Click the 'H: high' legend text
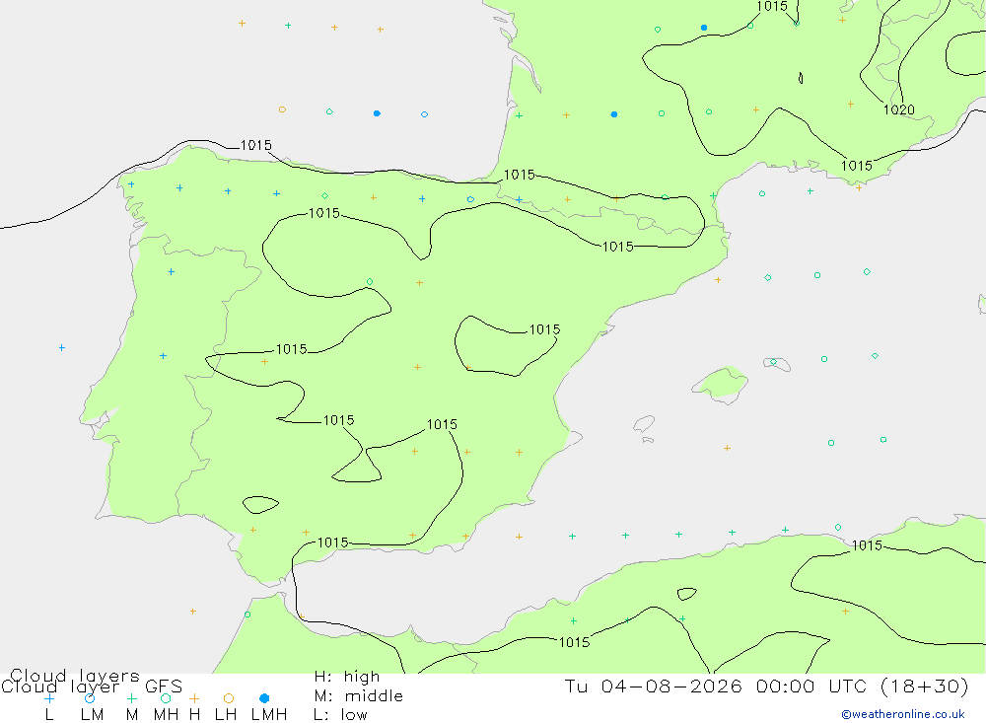 coord(347,677)
